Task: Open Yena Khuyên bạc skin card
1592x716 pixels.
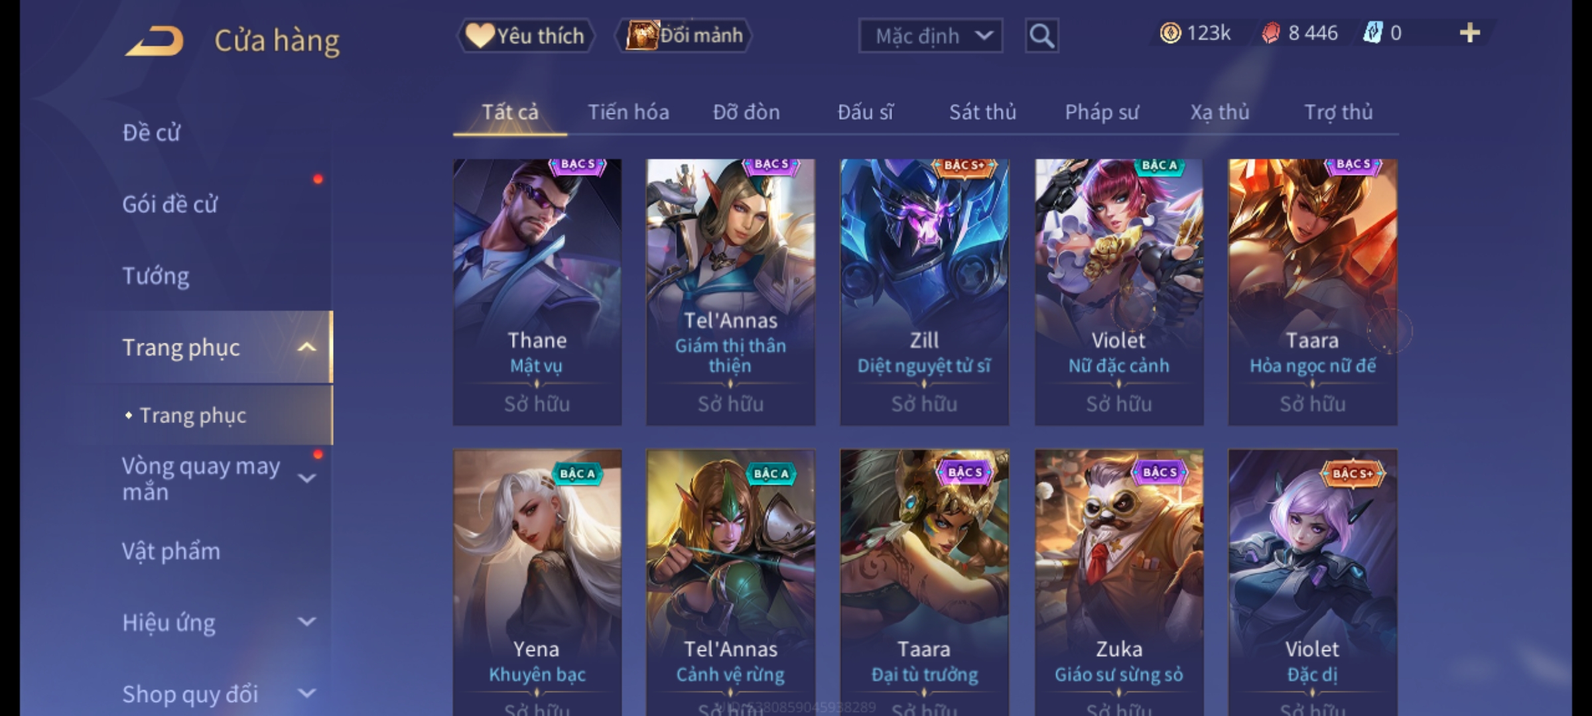Action: 537,583
